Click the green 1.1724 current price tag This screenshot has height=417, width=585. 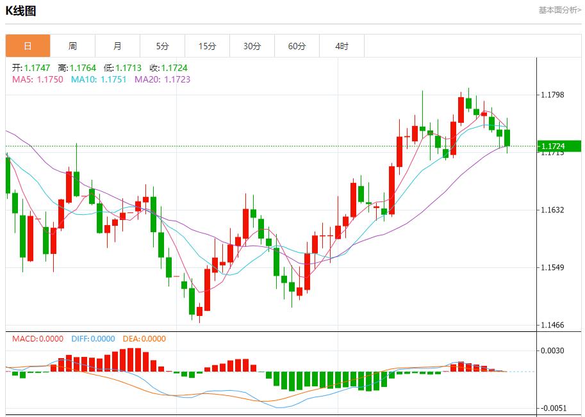(559, 146)
